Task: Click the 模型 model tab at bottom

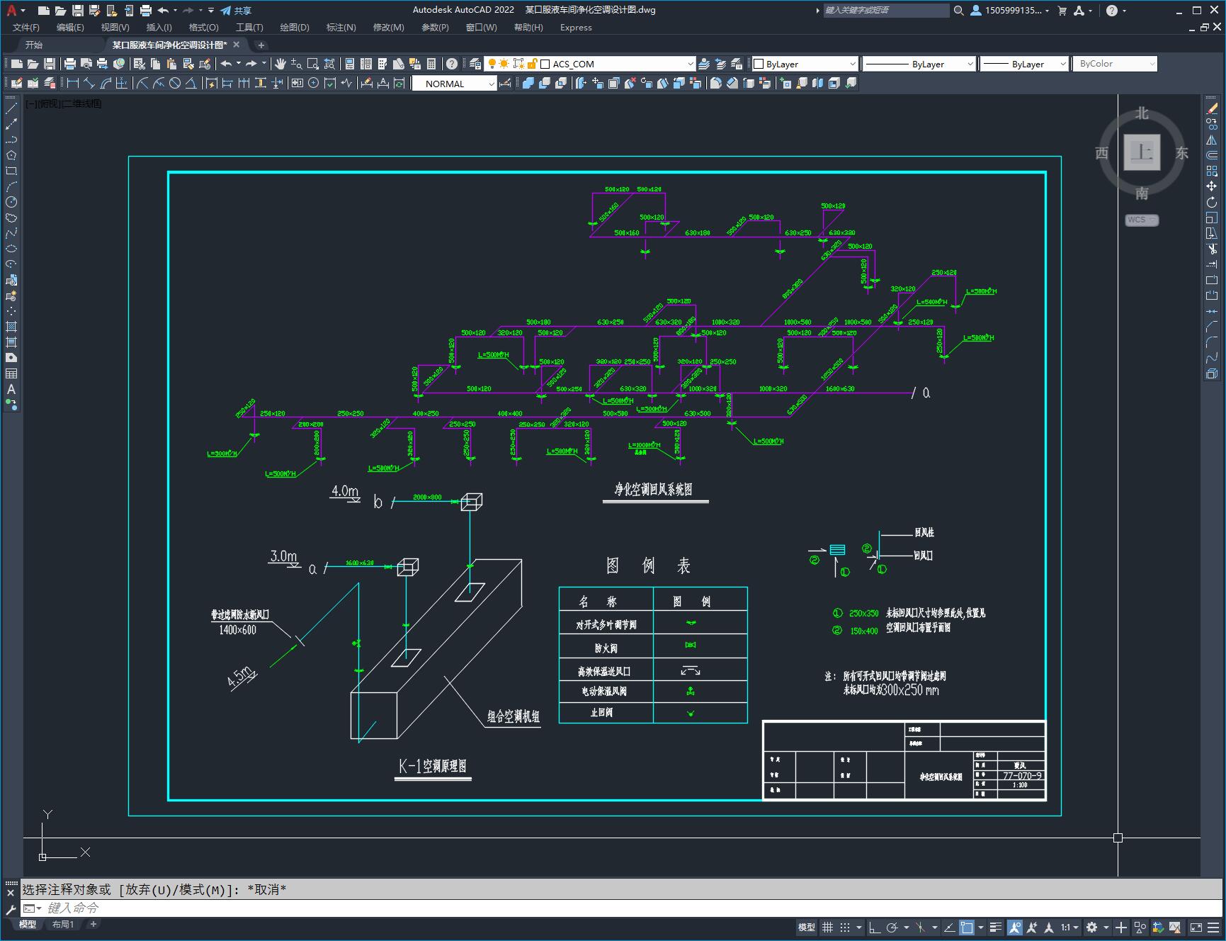Action: tap(28, 924)
